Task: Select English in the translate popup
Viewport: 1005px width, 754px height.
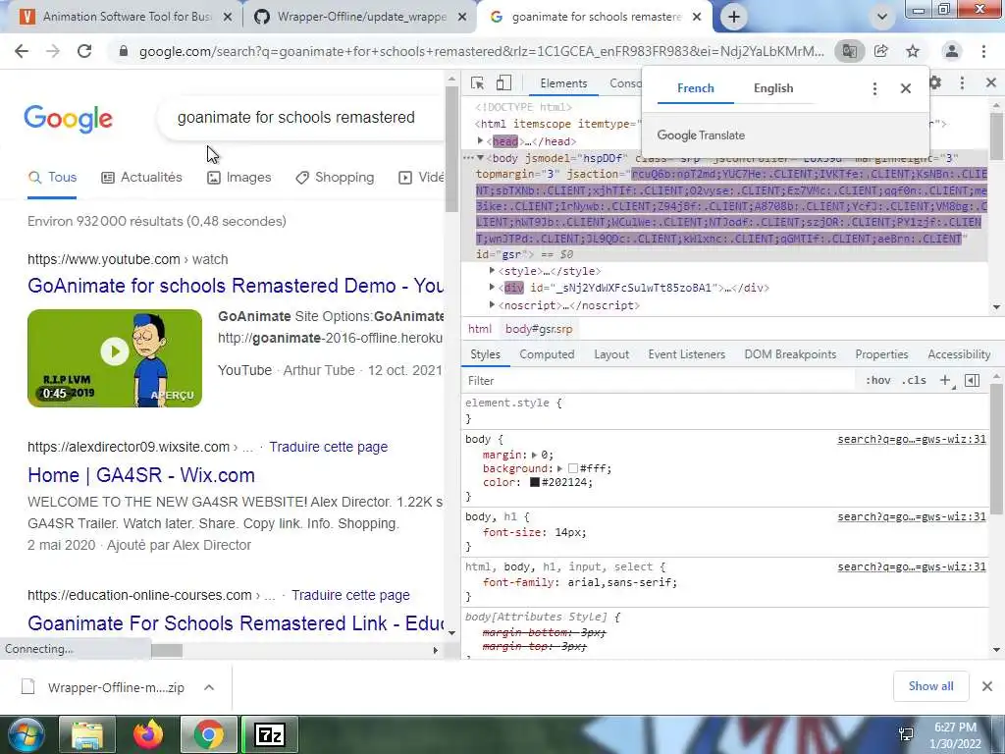Action: point(773,88)
